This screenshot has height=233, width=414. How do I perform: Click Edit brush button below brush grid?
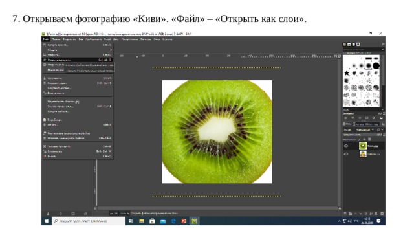pyautogui.click(x=345, y=118)
